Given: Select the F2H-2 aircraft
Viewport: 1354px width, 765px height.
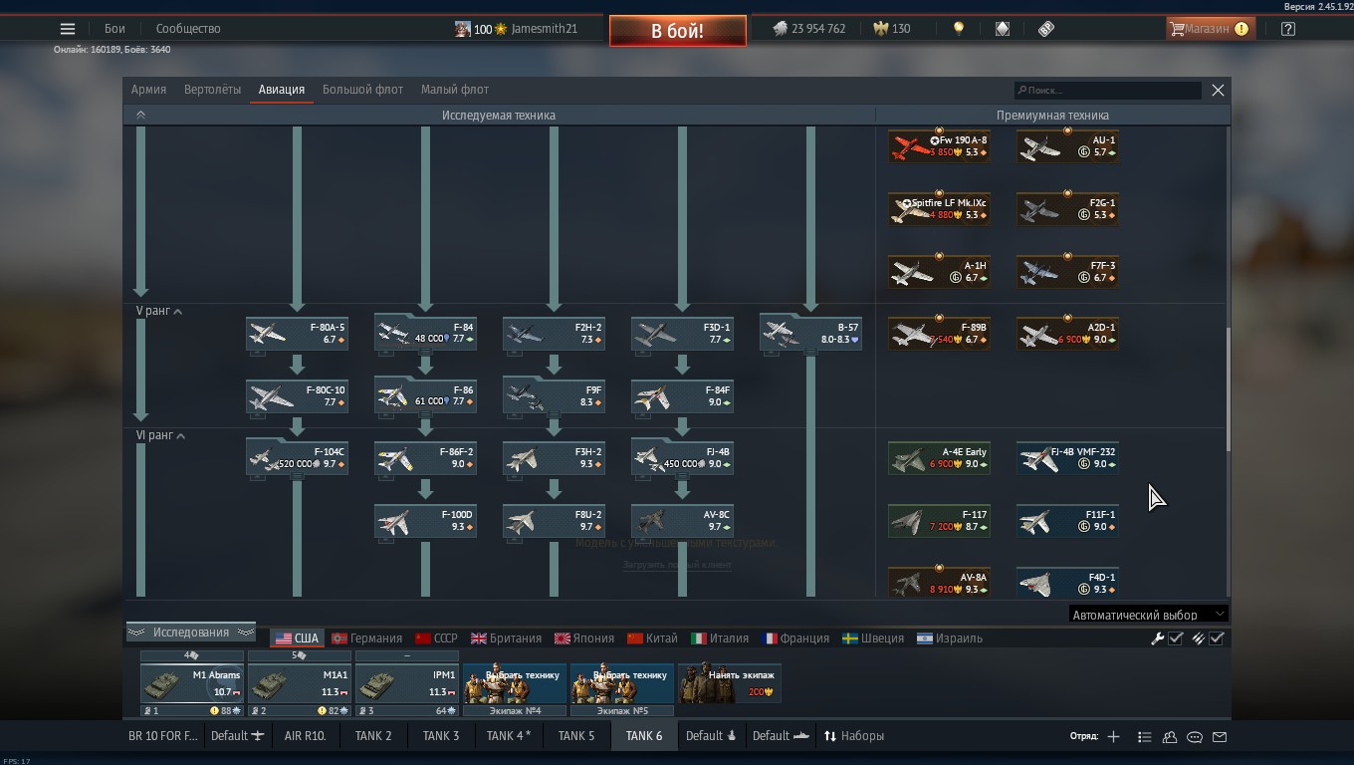Looking at the screenshot, I should pyautogui.click(x=554, y=334).
